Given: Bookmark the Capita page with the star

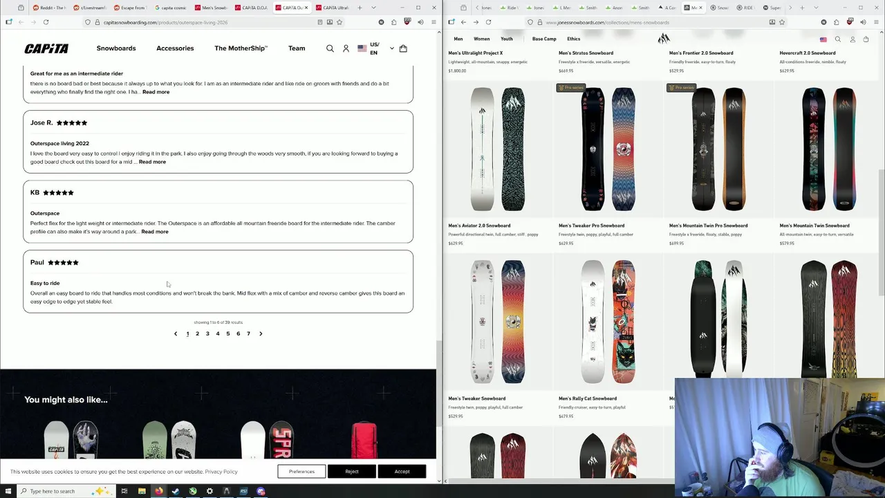Looking at the screenshot, I should [x=339, y=22].
